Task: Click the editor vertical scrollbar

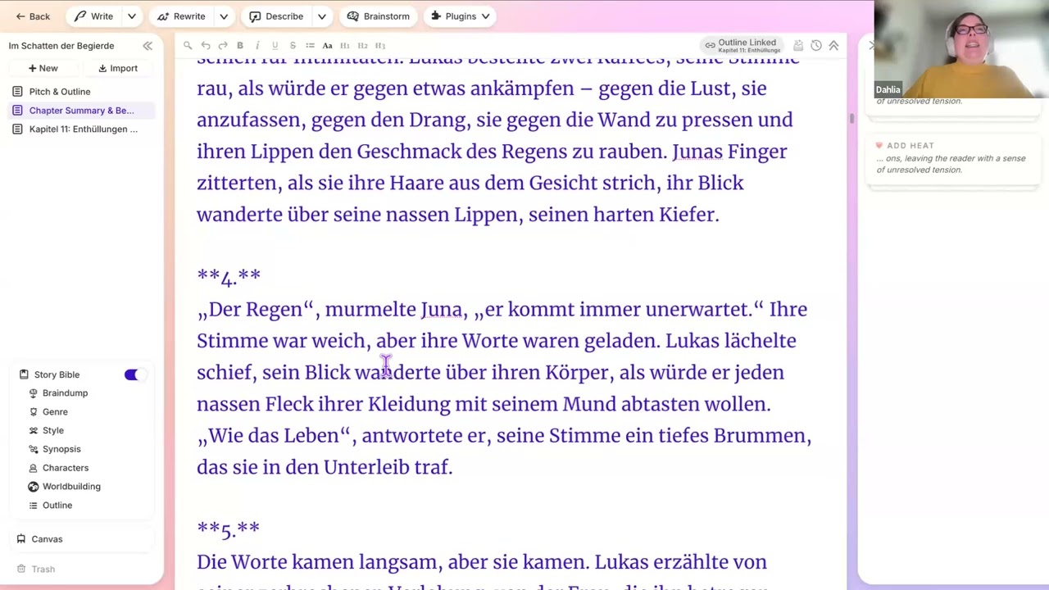Action: [x=851, y=119]
